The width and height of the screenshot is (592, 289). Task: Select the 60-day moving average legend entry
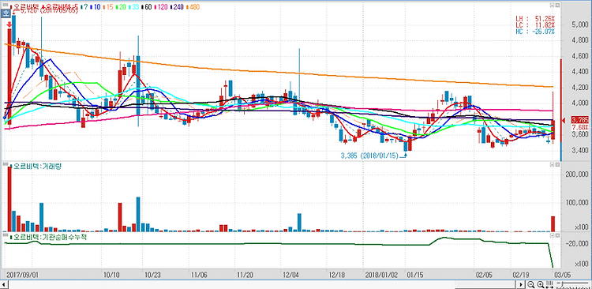pos(147,7)
